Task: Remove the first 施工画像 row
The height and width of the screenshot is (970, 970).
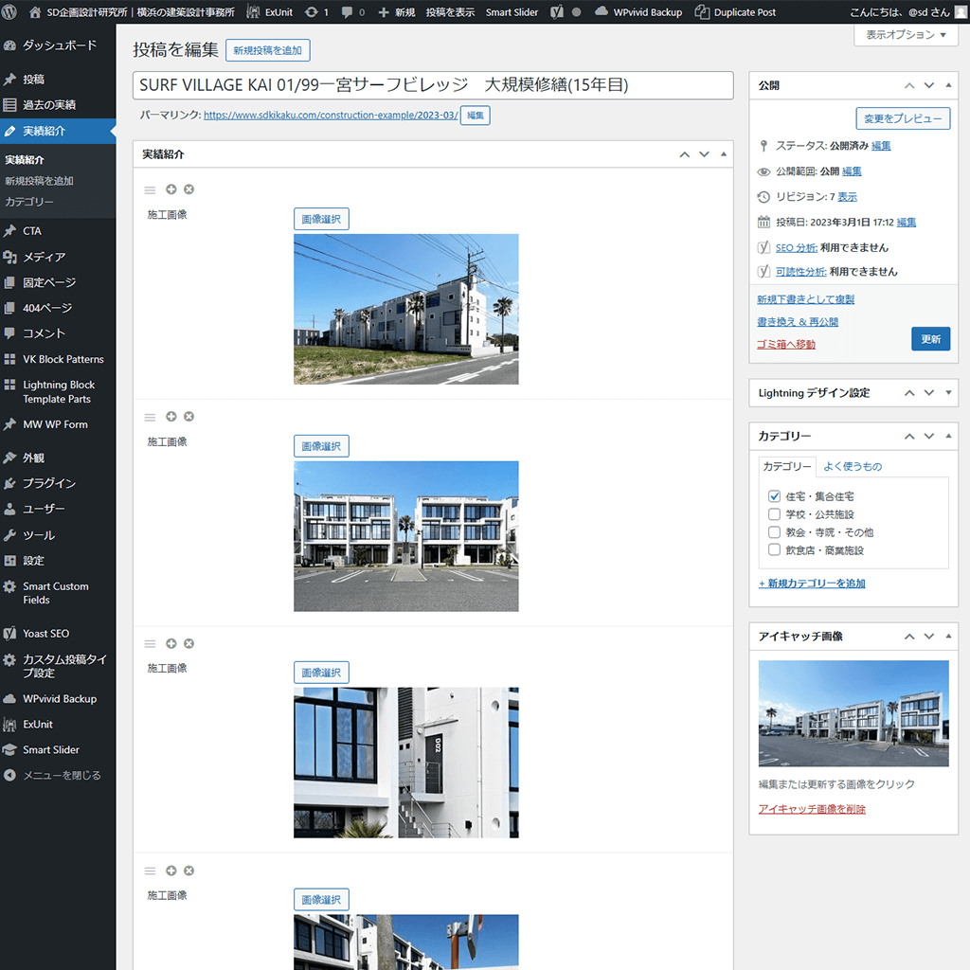Action: pyautogui.click(x=189, y=189)
